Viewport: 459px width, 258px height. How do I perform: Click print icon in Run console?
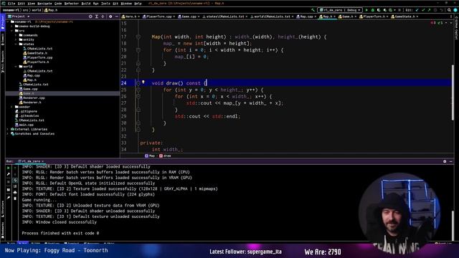(15, 193)
